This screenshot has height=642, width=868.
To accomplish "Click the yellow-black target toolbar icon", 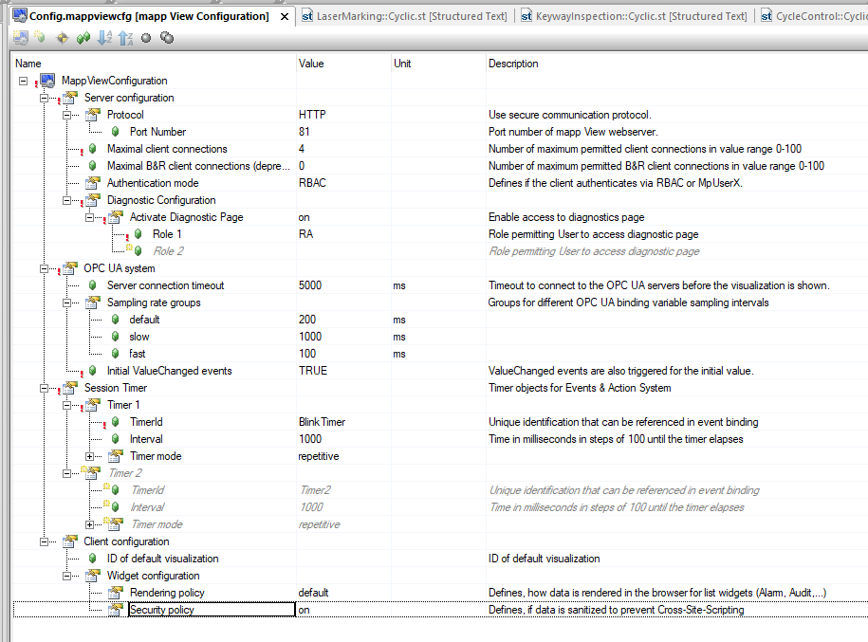I will 62,38.
